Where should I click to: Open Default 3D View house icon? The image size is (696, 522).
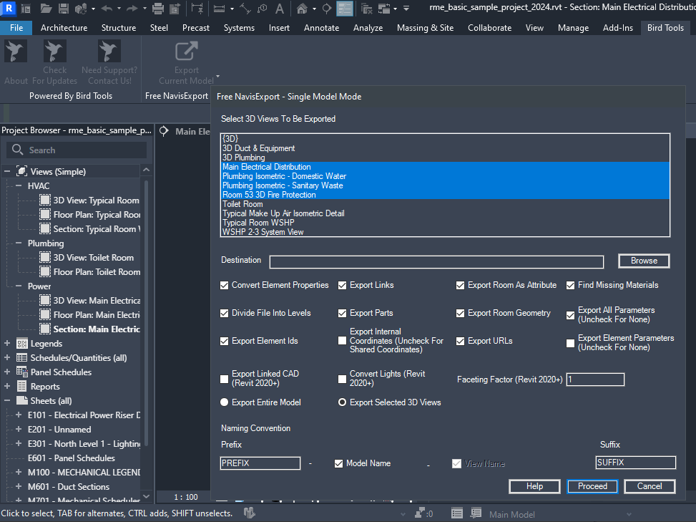click(302, 9)
